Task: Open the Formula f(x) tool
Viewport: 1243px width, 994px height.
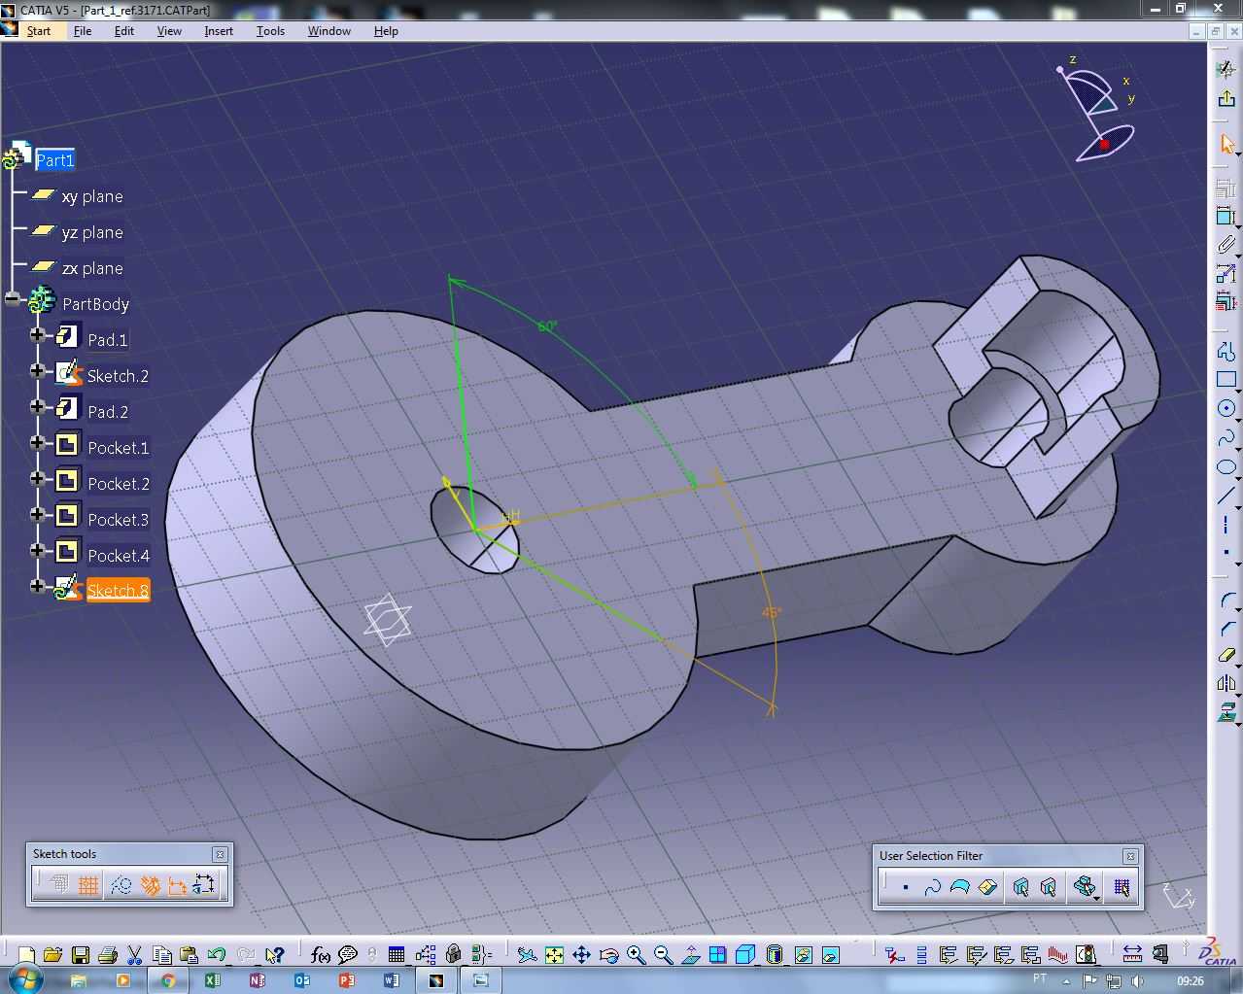Action: point(320,955)
